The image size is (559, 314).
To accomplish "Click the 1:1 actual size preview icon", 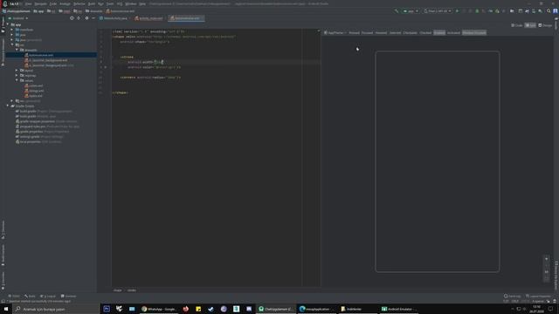I will (x=547, y=271).
